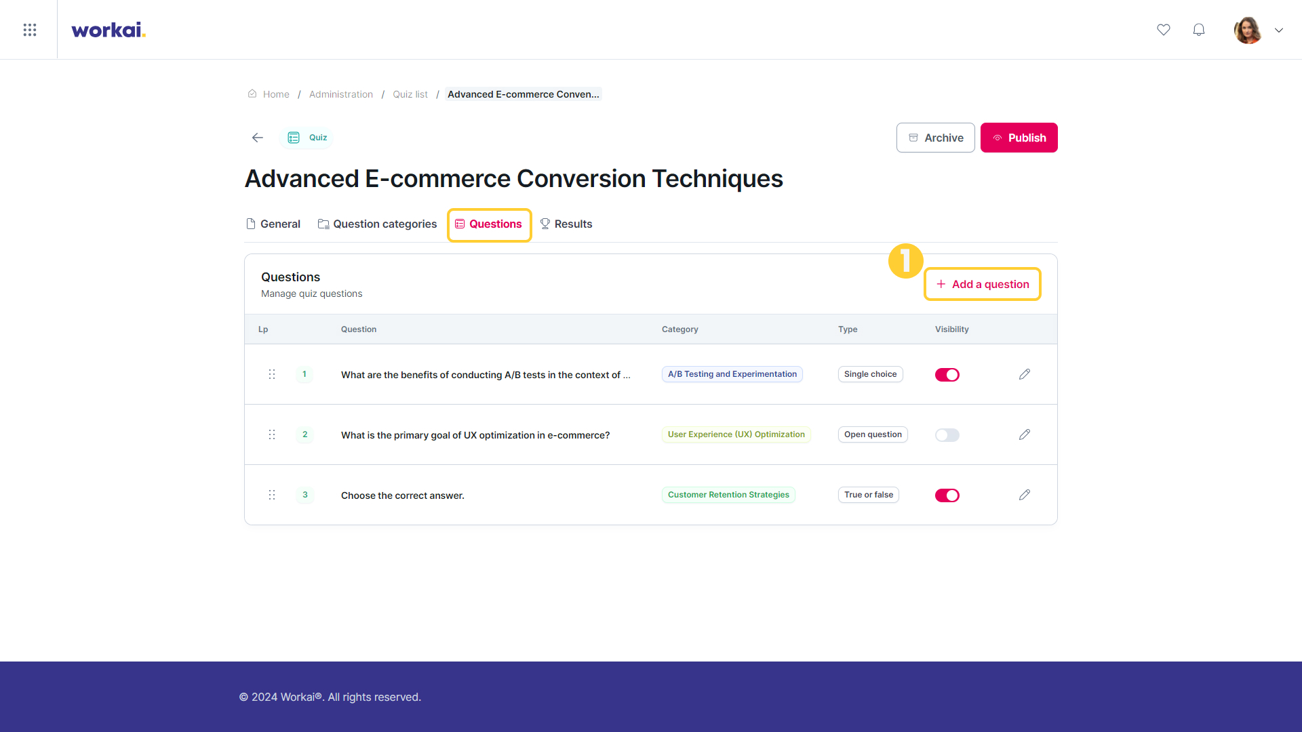Disable visibility for question 1
Image resolution: width=1302 pixels, height=732 pixels.
947,375
